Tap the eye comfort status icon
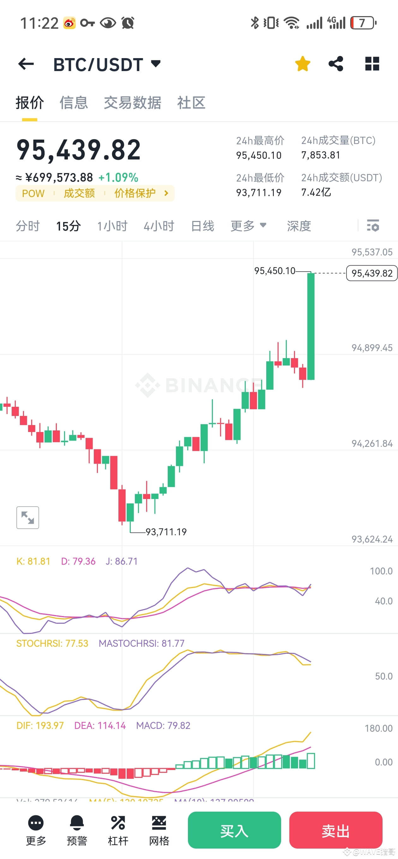The height and width of the screenshot is (859, 398). tap(108, 23)
